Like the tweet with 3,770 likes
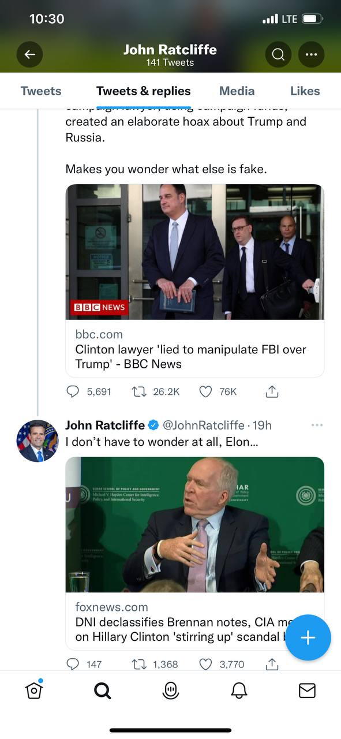341x739 pixels. 205,664
